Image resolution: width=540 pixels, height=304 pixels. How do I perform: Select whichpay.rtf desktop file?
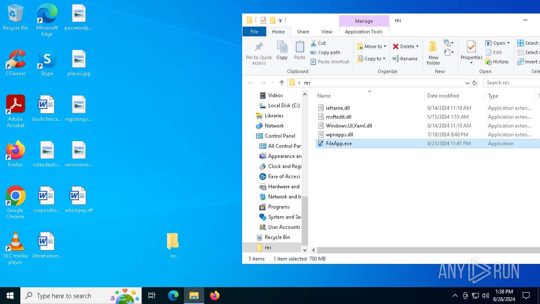coord(78,200)
